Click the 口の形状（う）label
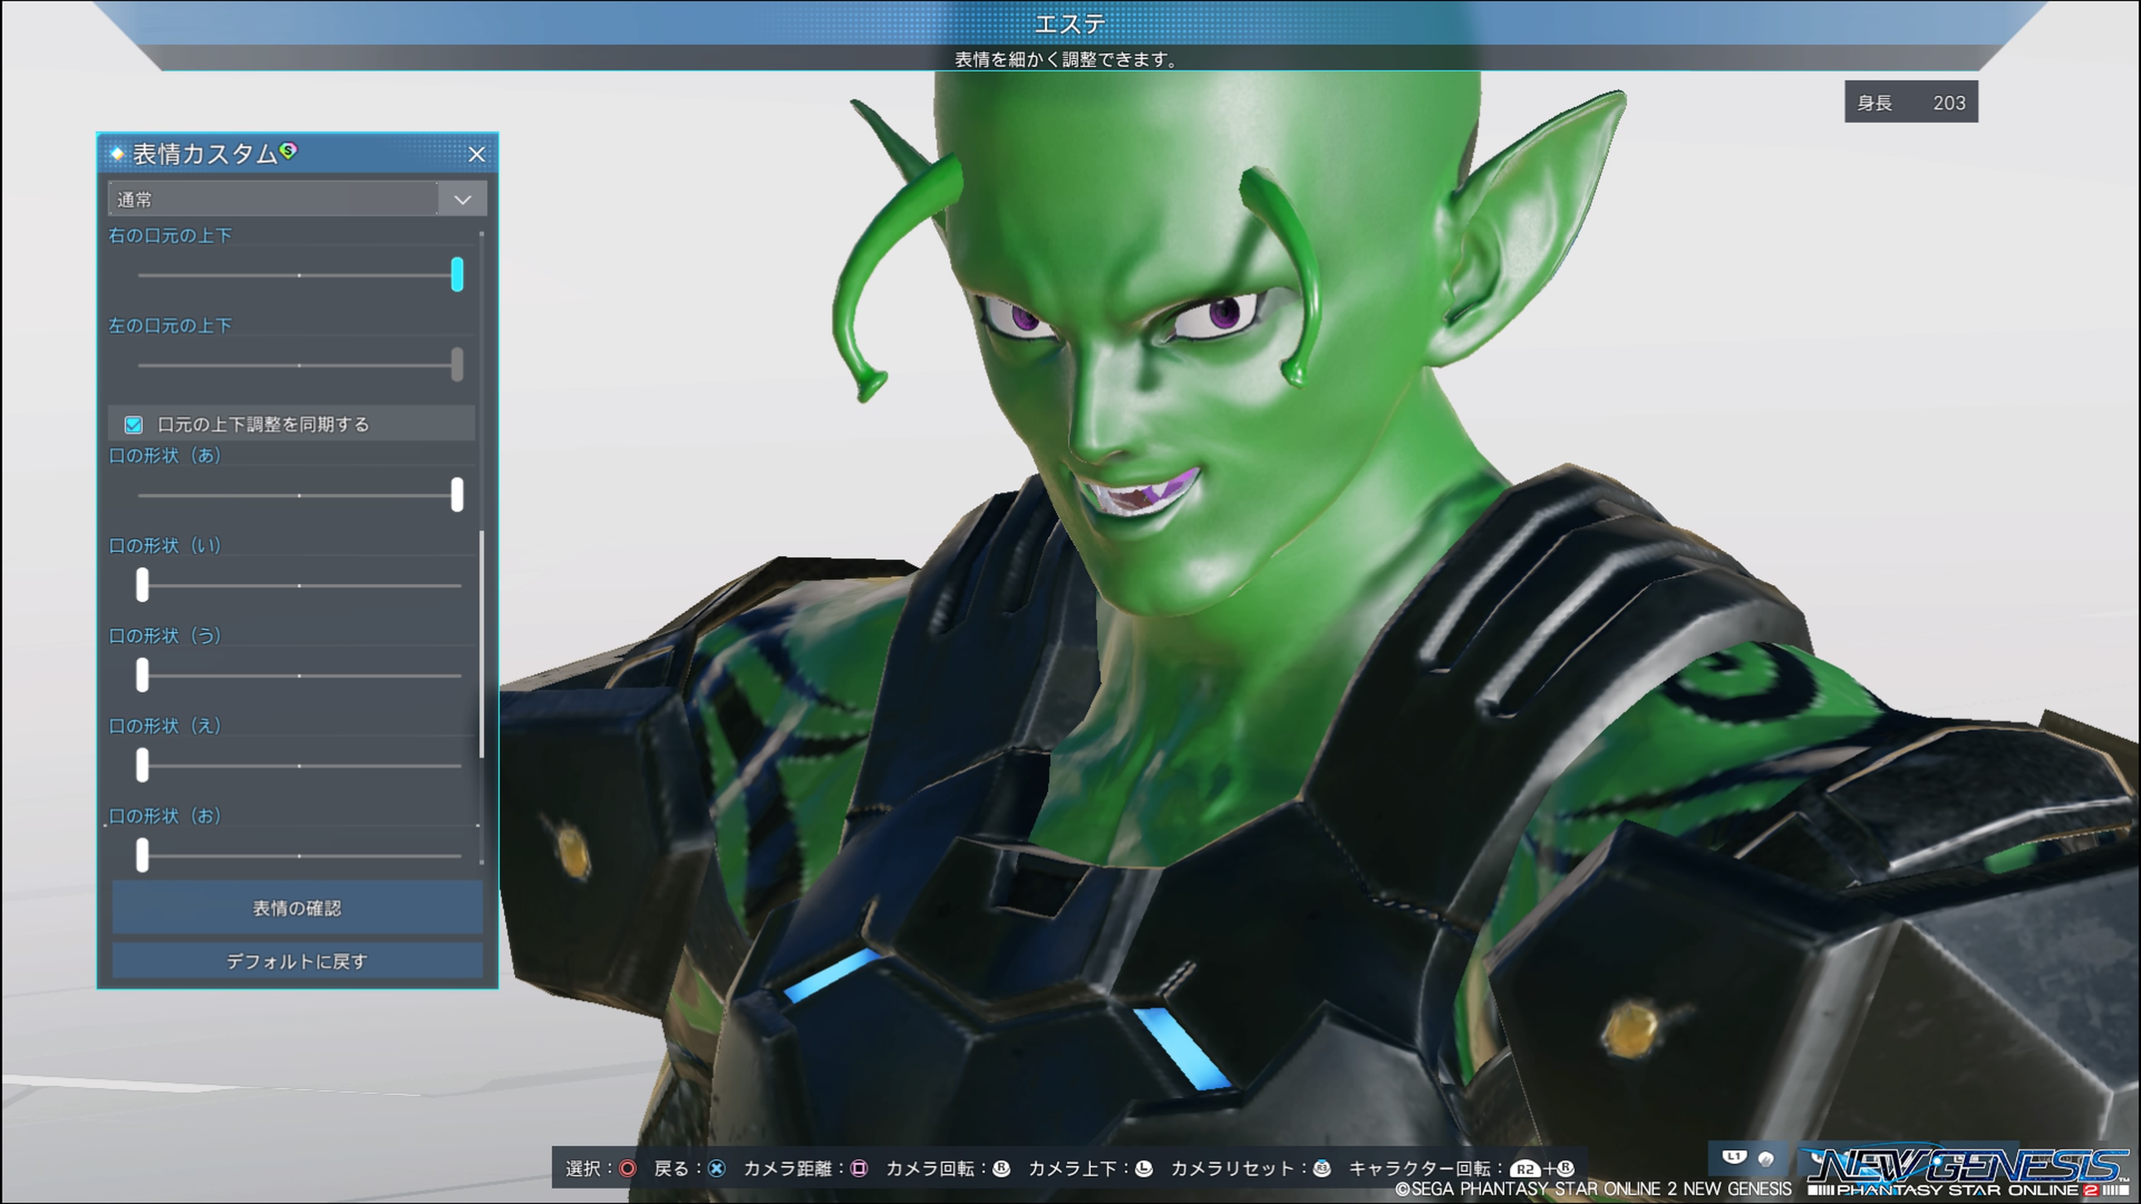This screenshot has width=2141, height=1204. click(166, 635)
